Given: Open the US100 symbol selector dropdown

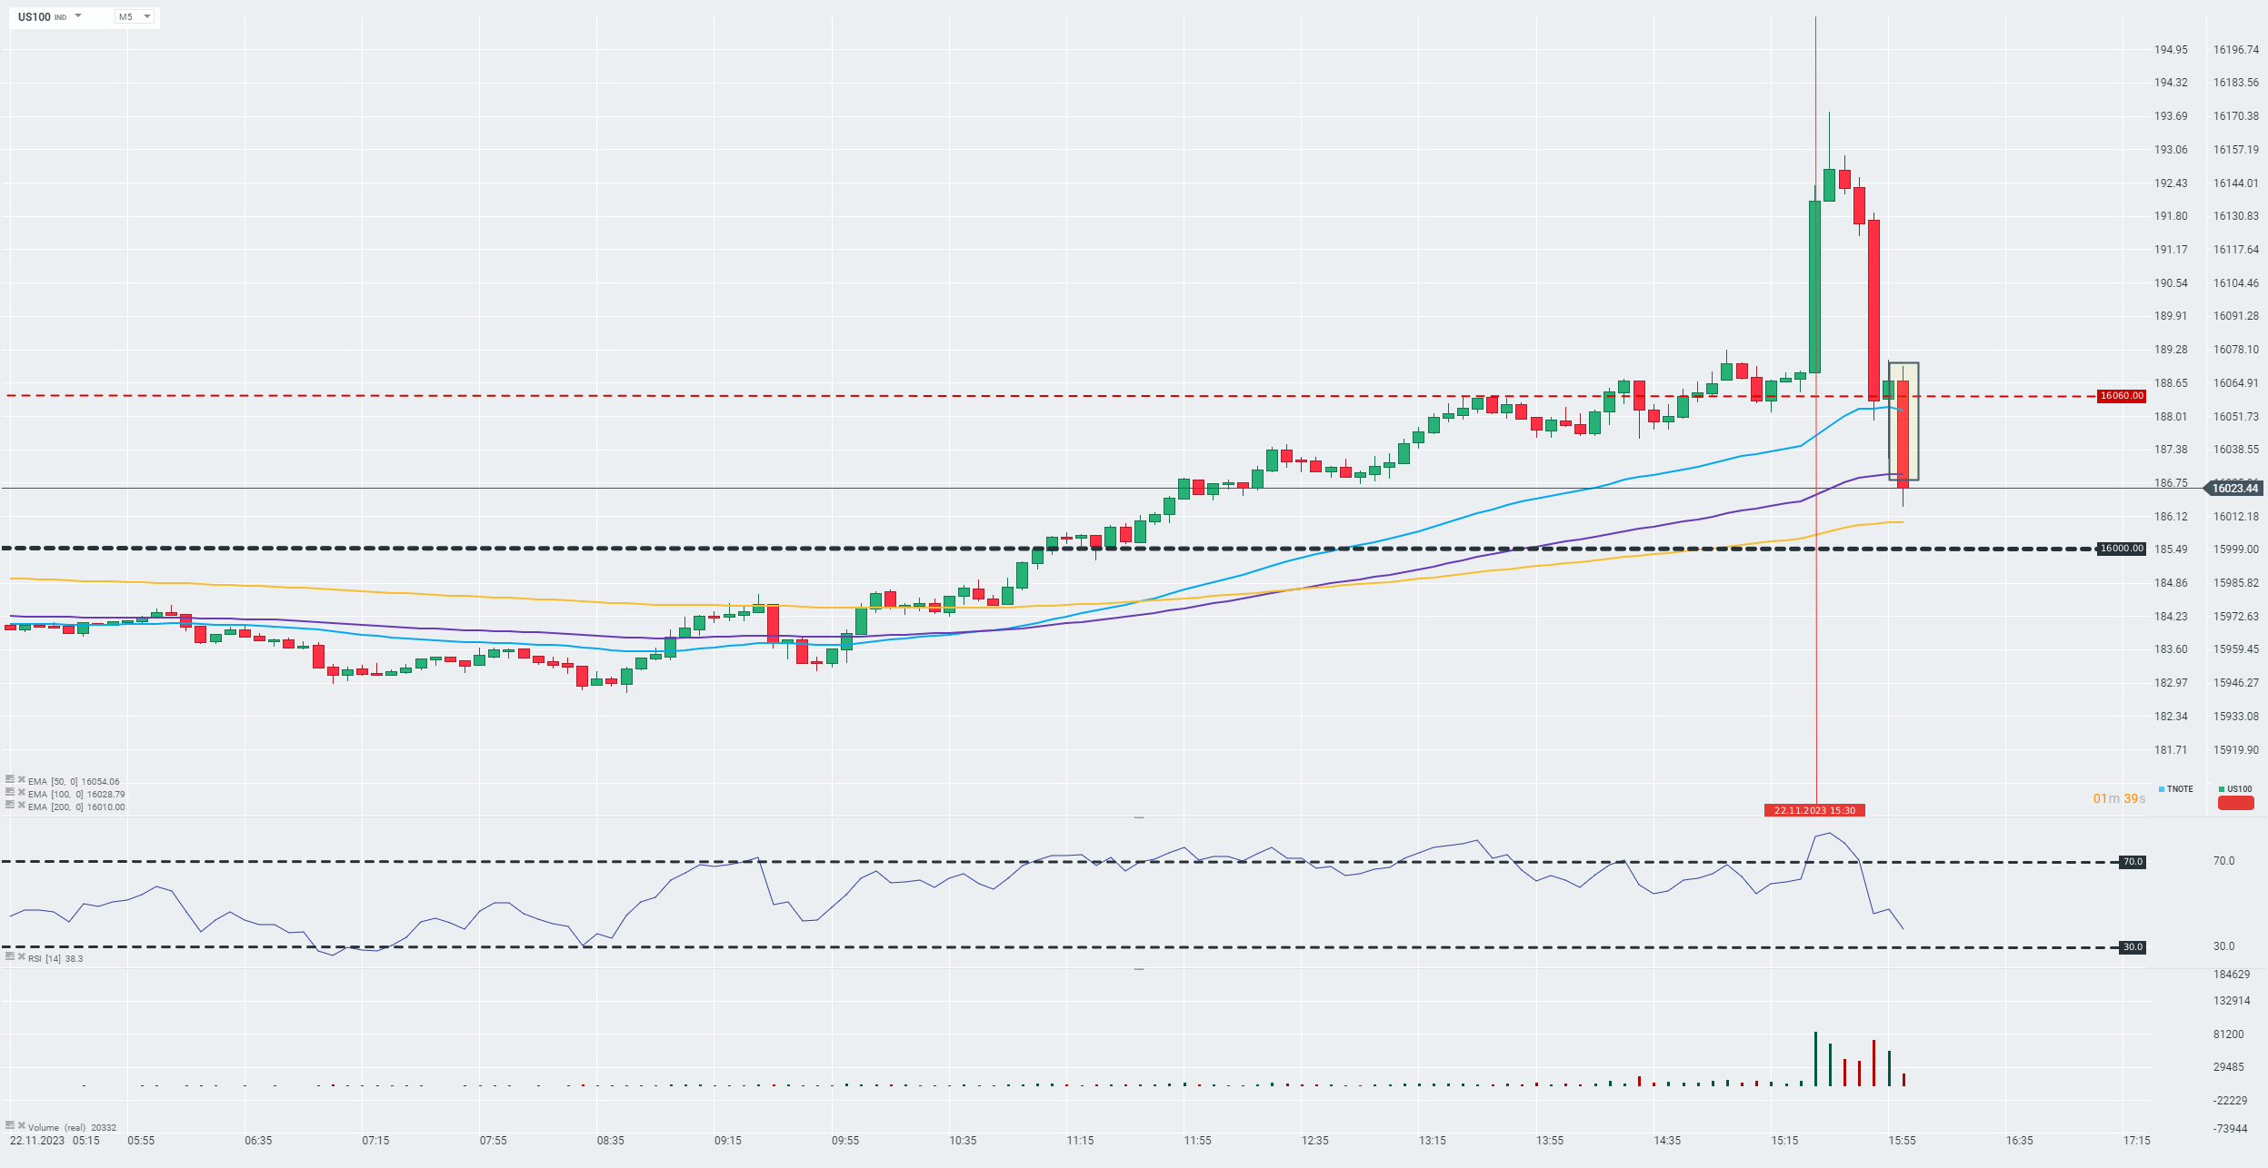Looking at the screenshot, I should click(78, 16).
